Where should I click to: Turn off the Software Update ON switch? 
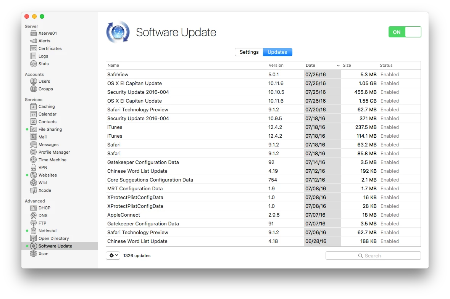coord(405,32)
